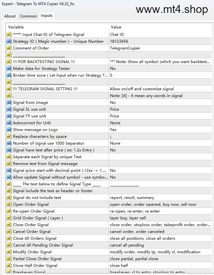Select the 're-open, re-enter, re enter' value
This screenshot has width=214, height=275.
click(160, 211)
